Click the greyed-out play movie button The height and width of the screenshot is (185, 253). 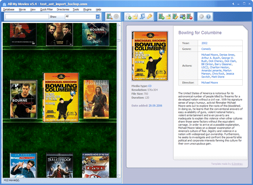click(x=116, y=17)
